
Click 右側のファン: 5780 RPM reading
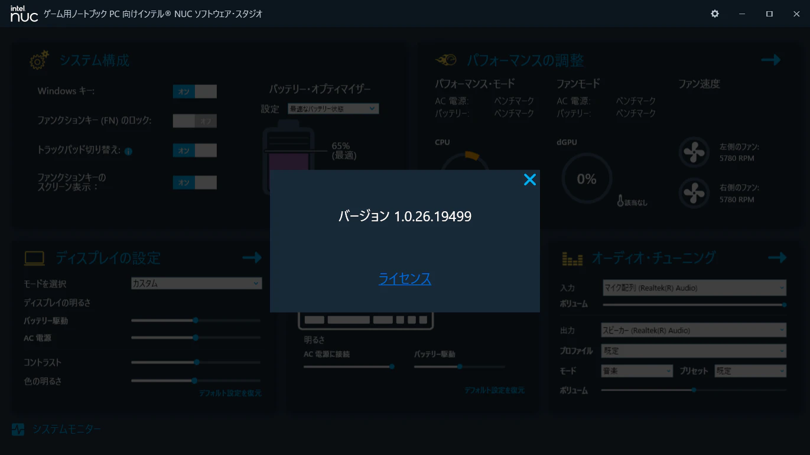[739, 193]
